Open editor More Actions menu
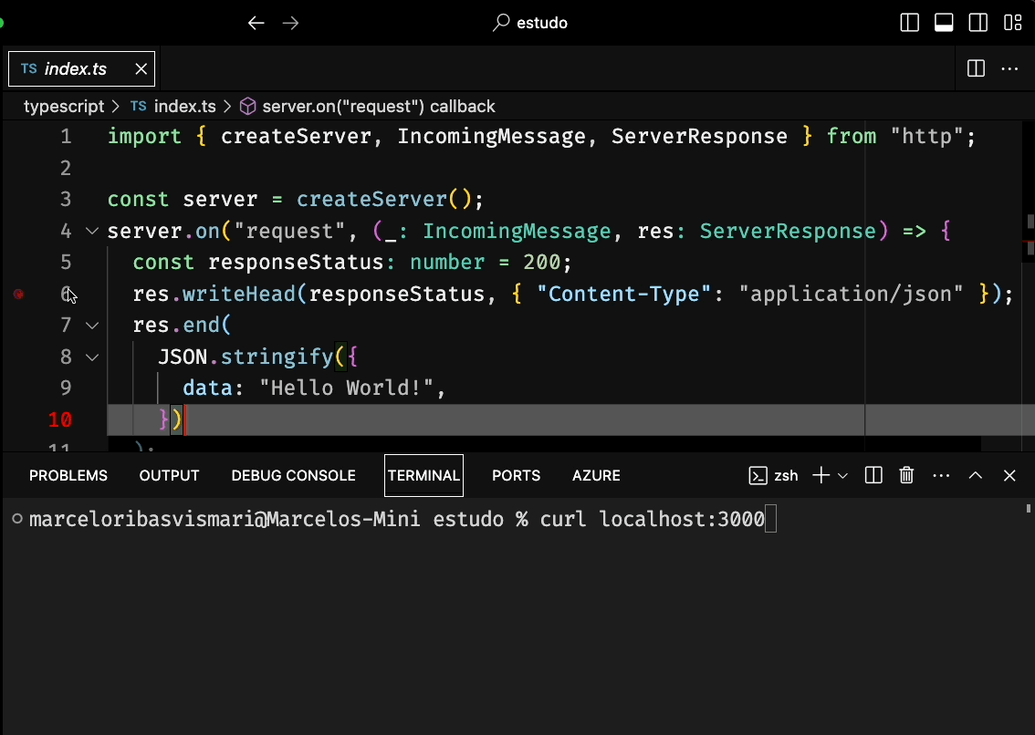1035x735 pixels. pyautogui.click(x=1010, y=68)
